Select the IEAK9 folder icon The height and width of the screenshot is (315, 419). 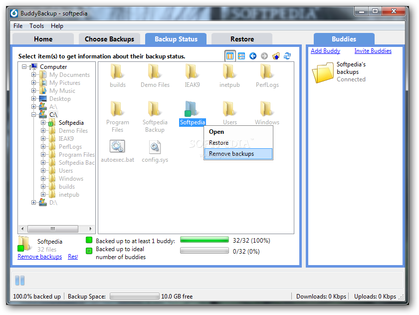click(x=192, y=71)
